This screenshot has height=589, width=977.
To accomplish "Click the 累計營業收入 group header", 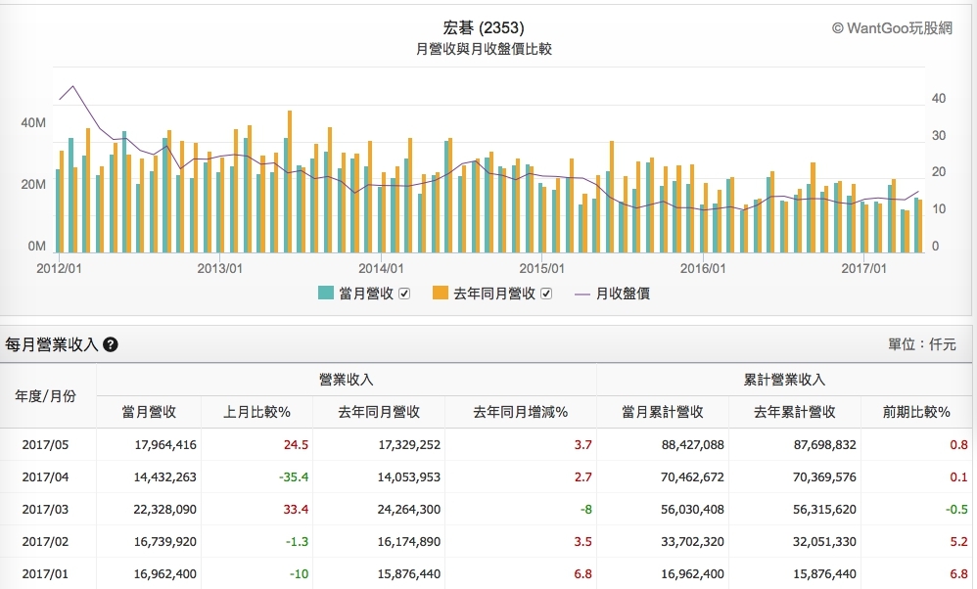I will point(784,380).
